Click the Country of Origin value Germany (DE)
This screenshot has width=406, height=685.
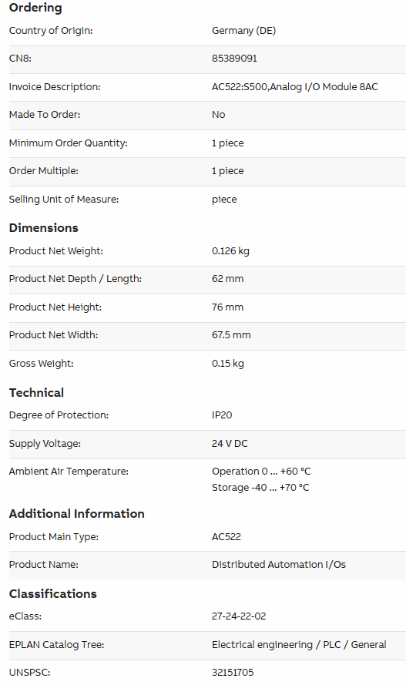coord(243,31)
